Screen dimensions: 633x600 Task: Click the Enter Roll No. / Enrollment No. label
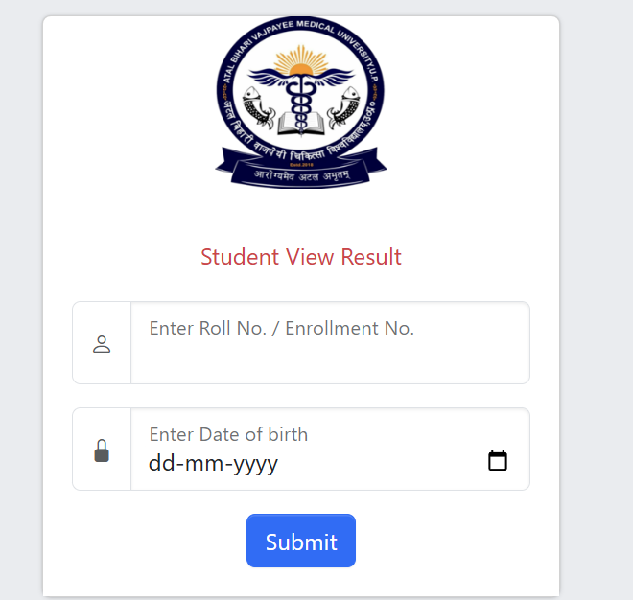coord(282,328)
